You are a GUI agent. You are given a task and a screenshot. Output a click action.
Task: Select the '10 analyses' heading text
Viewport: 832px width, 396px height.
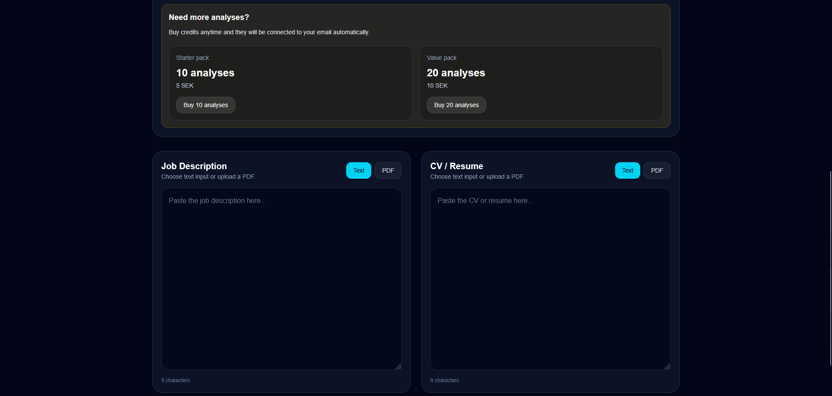[205, 73]
